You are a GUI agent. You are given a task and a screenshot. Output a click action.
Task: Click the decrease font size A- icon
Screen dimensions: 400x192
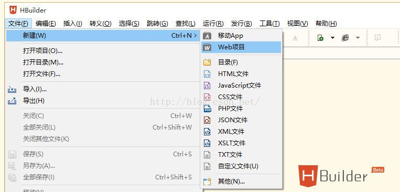pyautogui.click(x=295, y=38)
